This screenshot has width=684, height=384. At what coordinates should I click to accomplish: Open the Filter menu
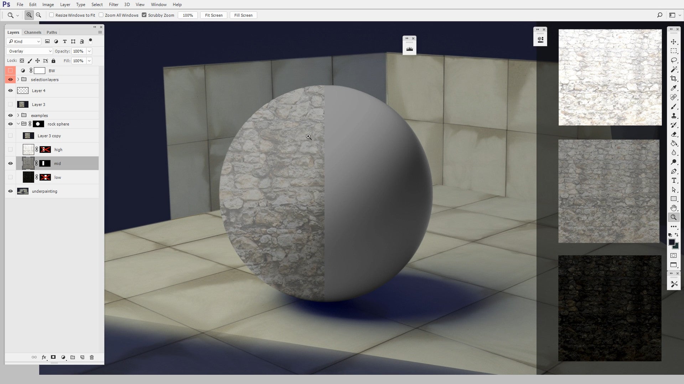click(x=114, y=4)
